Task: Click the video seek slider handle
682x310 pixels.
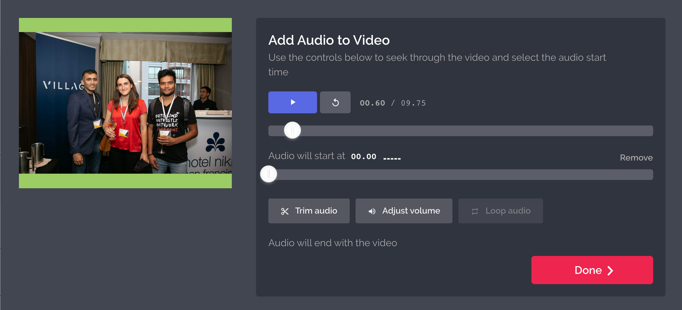Action: coord(292,130)
